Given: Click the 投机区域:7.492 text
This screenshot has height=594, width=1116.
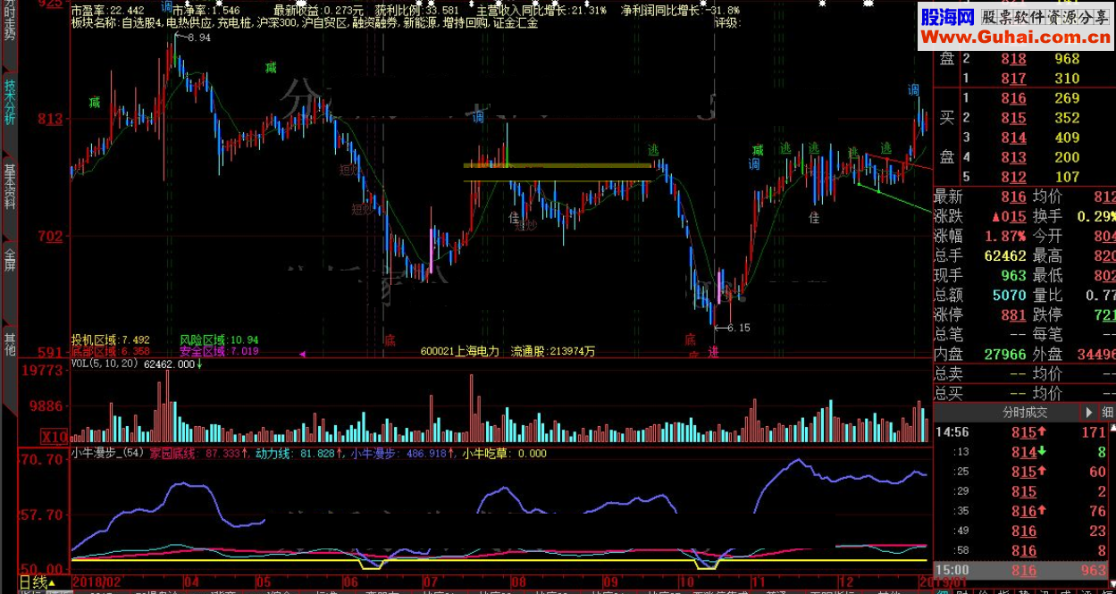Looking at the screenshot, I should pyautogui.click(x=111, y=340).
